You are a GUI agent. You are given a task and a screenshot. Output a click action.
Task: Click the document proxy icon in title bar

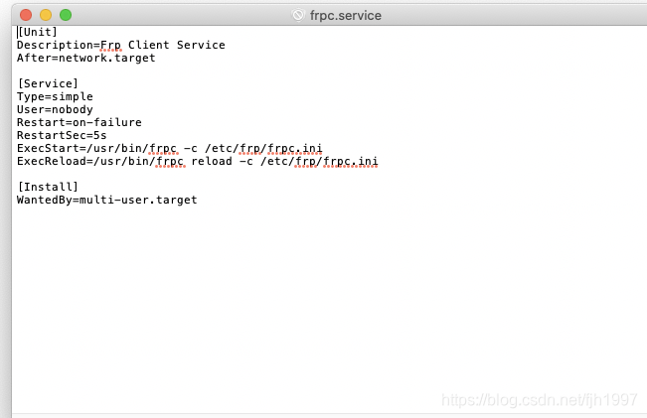point(296,15)
